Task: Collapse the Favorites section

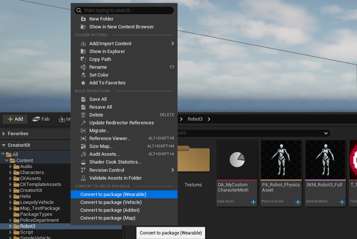Action: 4,134
